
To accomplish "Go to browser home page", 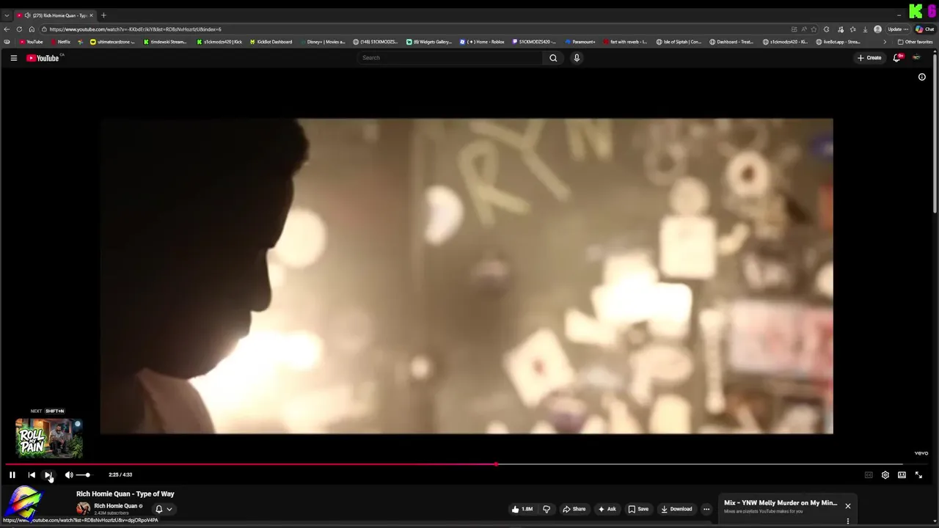I will (32, 29).
